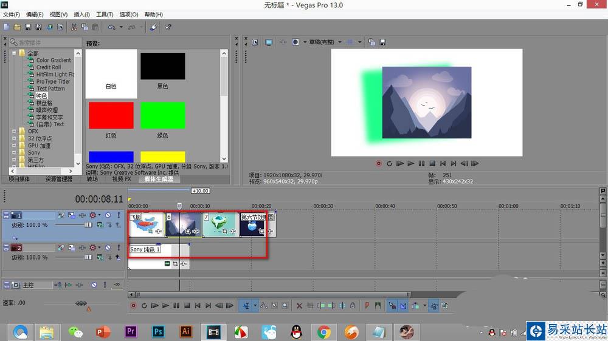
Task: Select the Normal Edit tool in timeline toolbar
Action: click(x=246, y=306)
